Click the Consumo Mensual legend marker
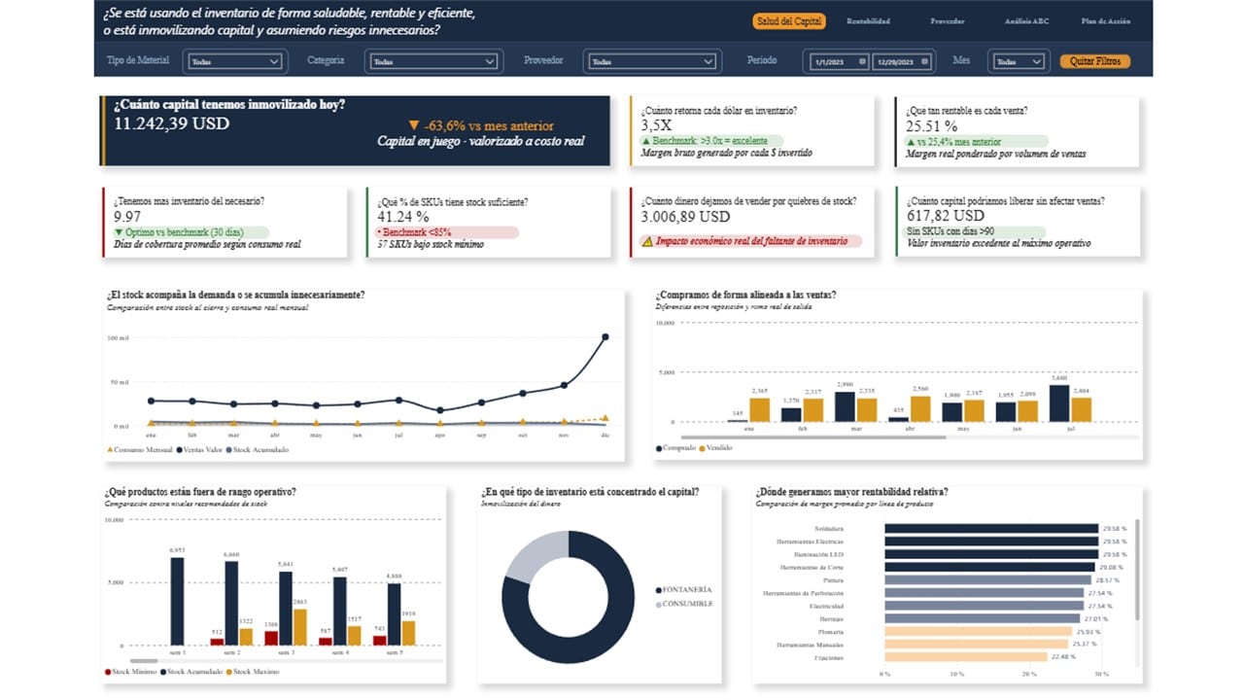The height and width of the screenshot is (700, 1244). 109,450
